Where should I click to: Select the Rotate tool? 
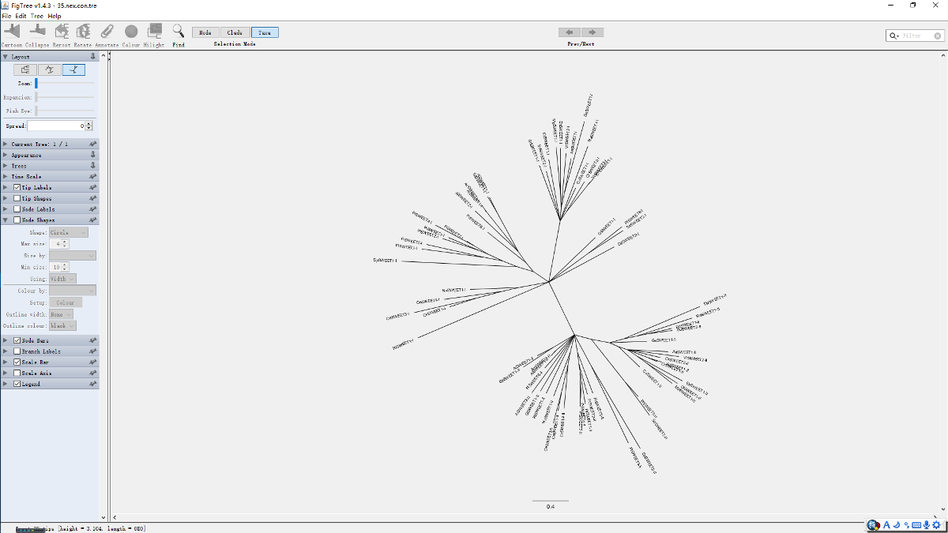(x=84, y=31)
